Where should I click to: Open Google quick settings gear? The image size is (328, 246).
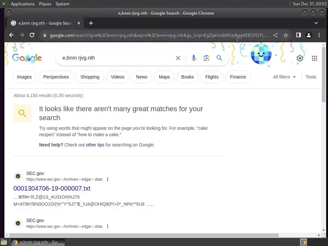coord(300,58)
